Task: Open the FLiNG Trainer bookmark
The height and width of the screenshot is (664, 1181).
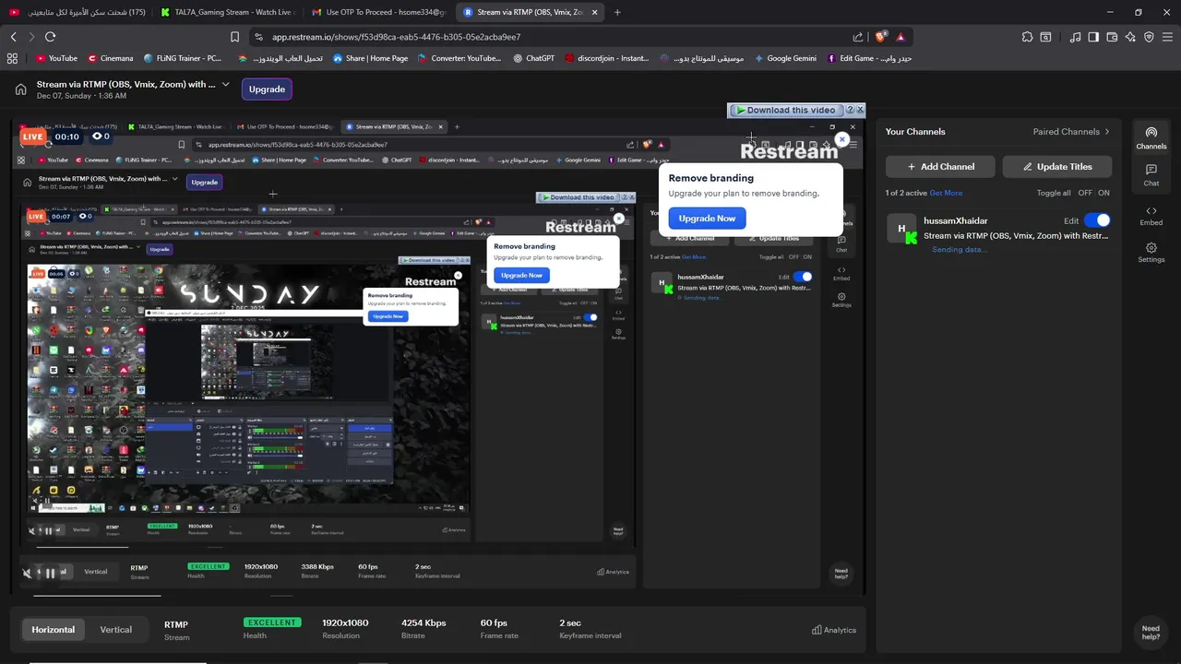Action: click(183, 58)
